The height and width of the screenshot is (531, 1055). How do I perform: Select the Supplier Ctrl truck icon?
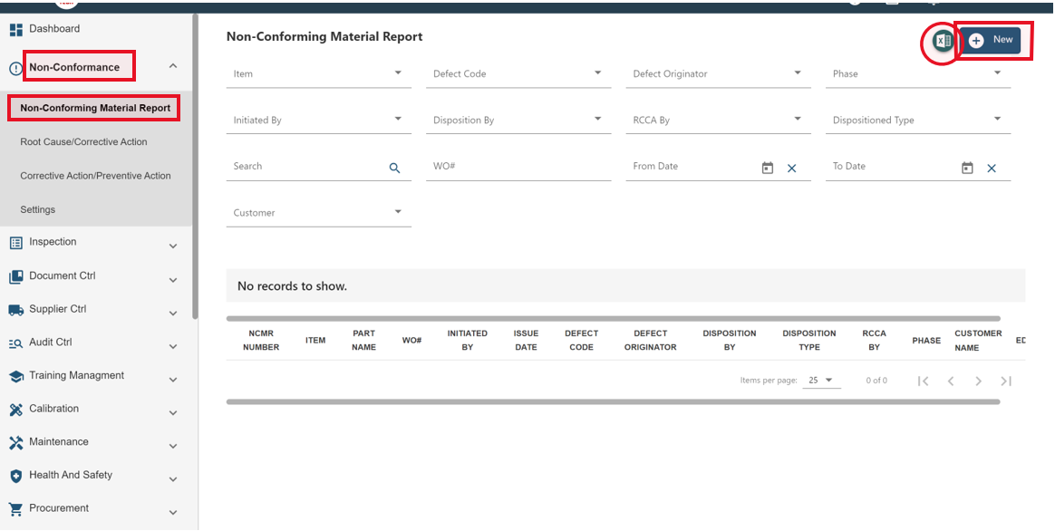tap(15, 308)
